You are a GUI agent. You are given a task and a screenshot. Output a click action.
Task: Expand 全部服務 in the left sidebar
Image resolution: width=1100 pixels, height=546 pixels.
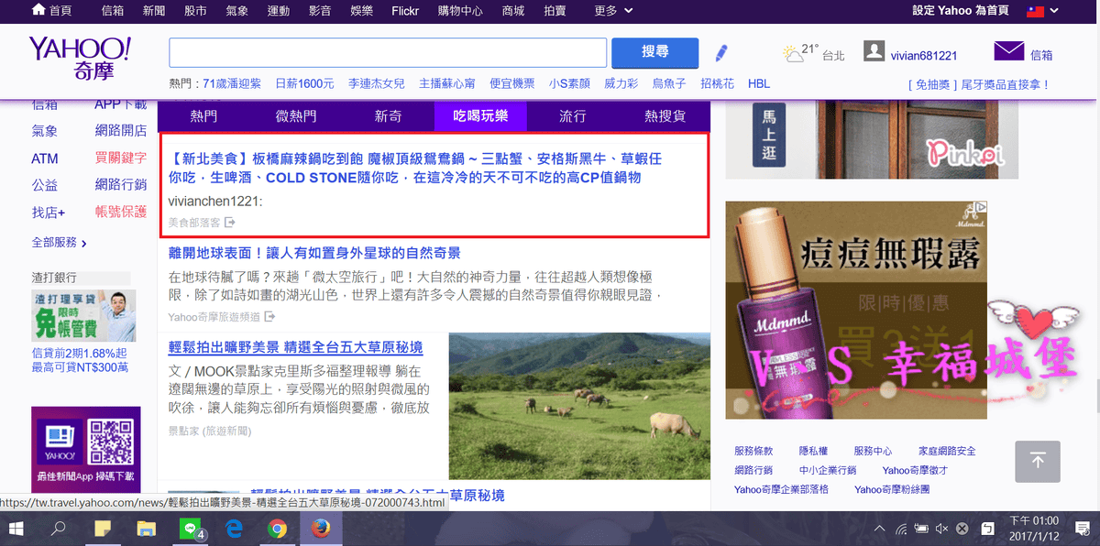point(60,243)
